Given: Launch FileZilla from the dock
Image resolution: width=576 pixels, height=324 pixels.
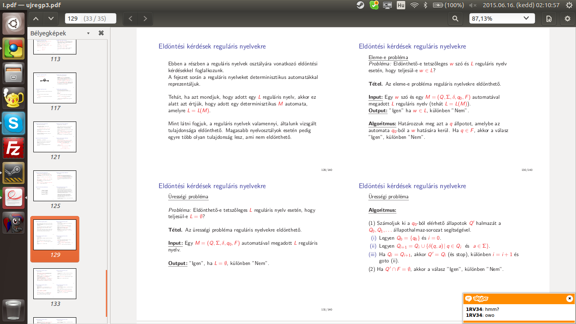Looking at the screenshot, I should [13, 149].
